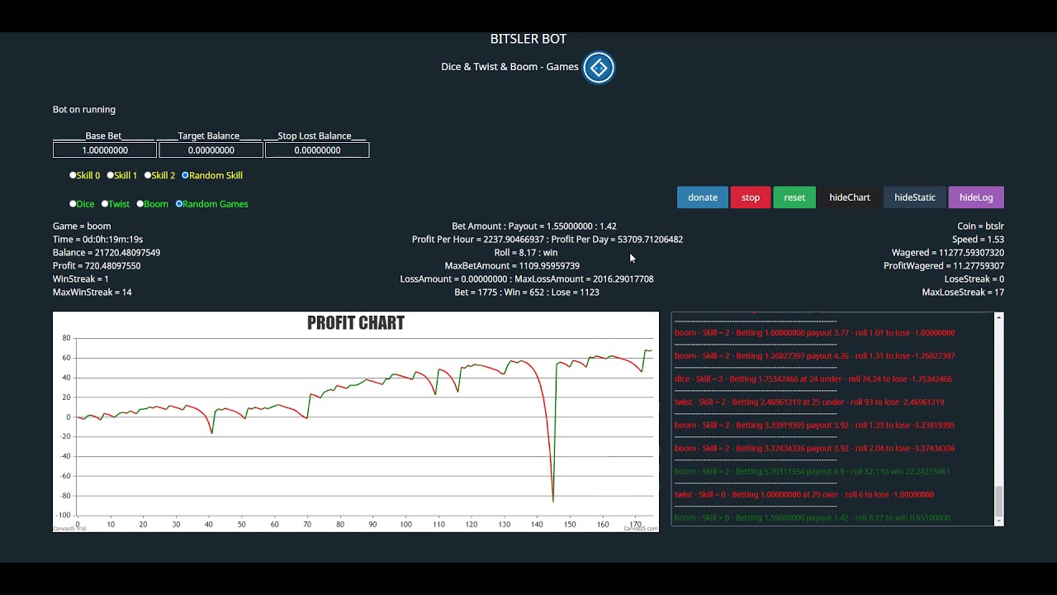Screen dimensions: 1057x595
Task: Focus the Stop Lost Balance input field
Action: 317,150
